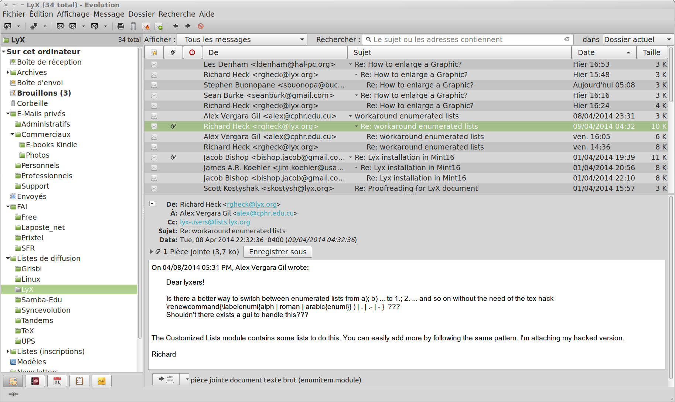Go to next message arrow
Viewport: 675px width, 402px height.
188,26
